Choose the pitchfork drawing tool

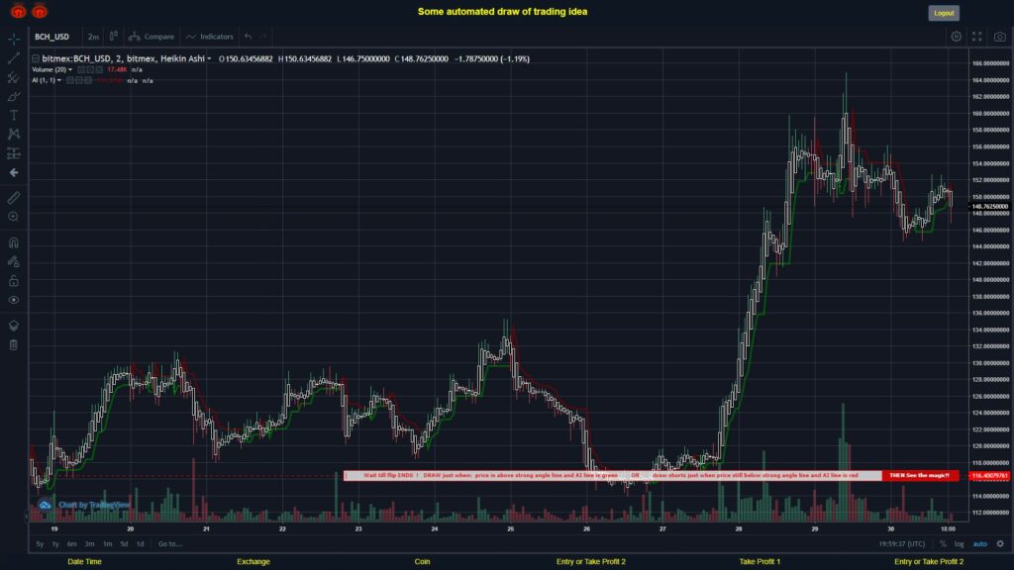[14, 77]
